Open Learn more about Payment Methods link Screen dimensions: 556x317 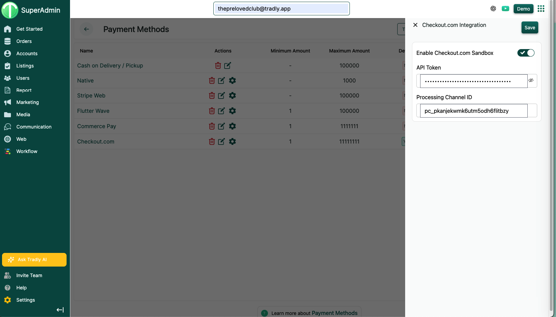(x=334, y=313)
